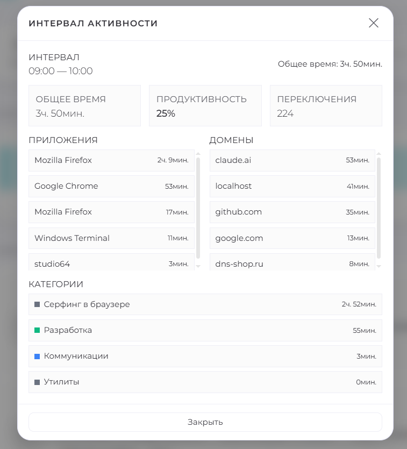Click the github.com domain row
This screenshot has width=407, height=449.
pos(292,212)
